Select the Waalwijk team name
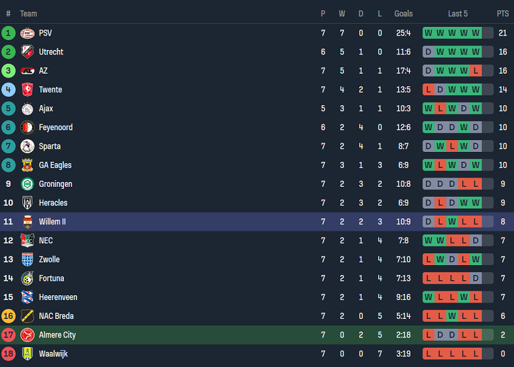This screenshot has width=514, height=367. (x=53, y=354)
